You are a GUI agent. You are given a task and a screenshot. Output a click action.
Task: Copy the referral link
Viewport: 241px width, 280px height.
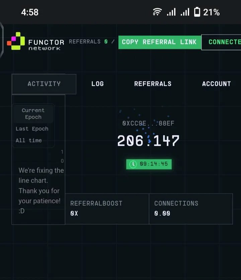(x=160, y=42)
